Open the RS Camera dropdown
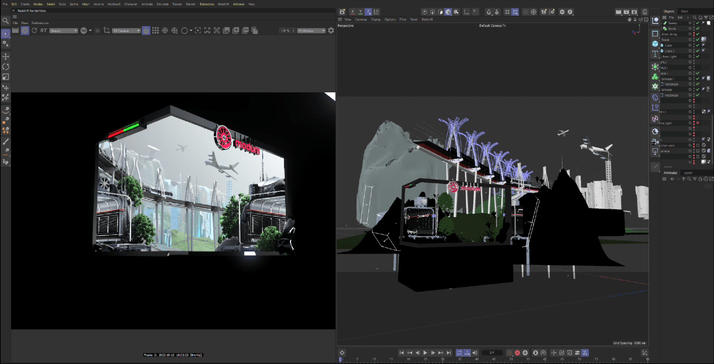Screen dimensions: 714x364 (x=126, y=31)
